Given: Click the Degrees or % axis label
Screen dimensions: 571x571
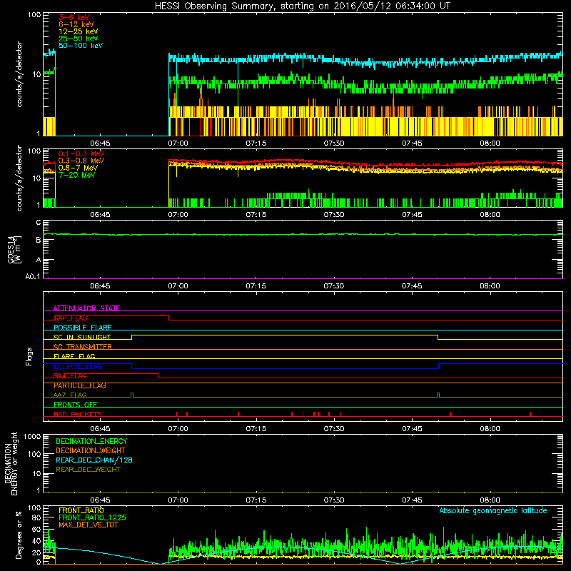Looking at the screenshot, I should point(19,535).
